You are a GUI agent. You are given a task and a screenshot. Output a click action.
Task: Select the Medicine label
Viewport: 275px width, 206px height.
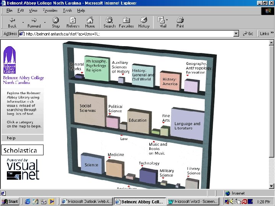pos(116,154)
